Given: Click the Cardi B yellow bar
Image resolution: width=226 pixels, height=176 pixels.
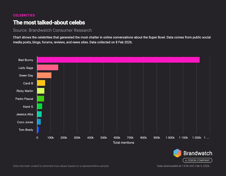Looking at the screenshot, I should click(41, 83).
